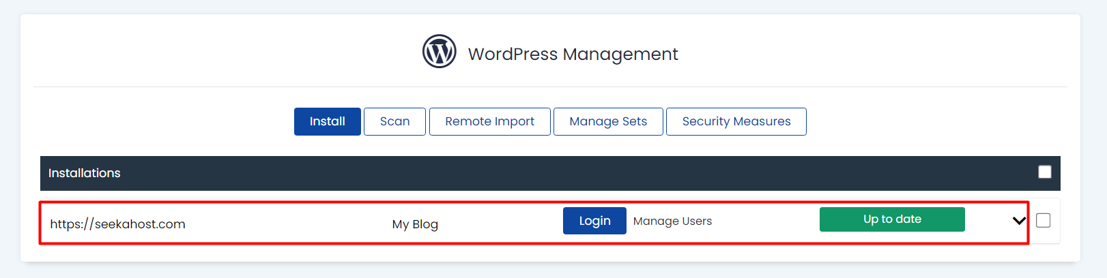Click the WordPress Management heading
Screen dimensions: 1107x278
[573, 54]
